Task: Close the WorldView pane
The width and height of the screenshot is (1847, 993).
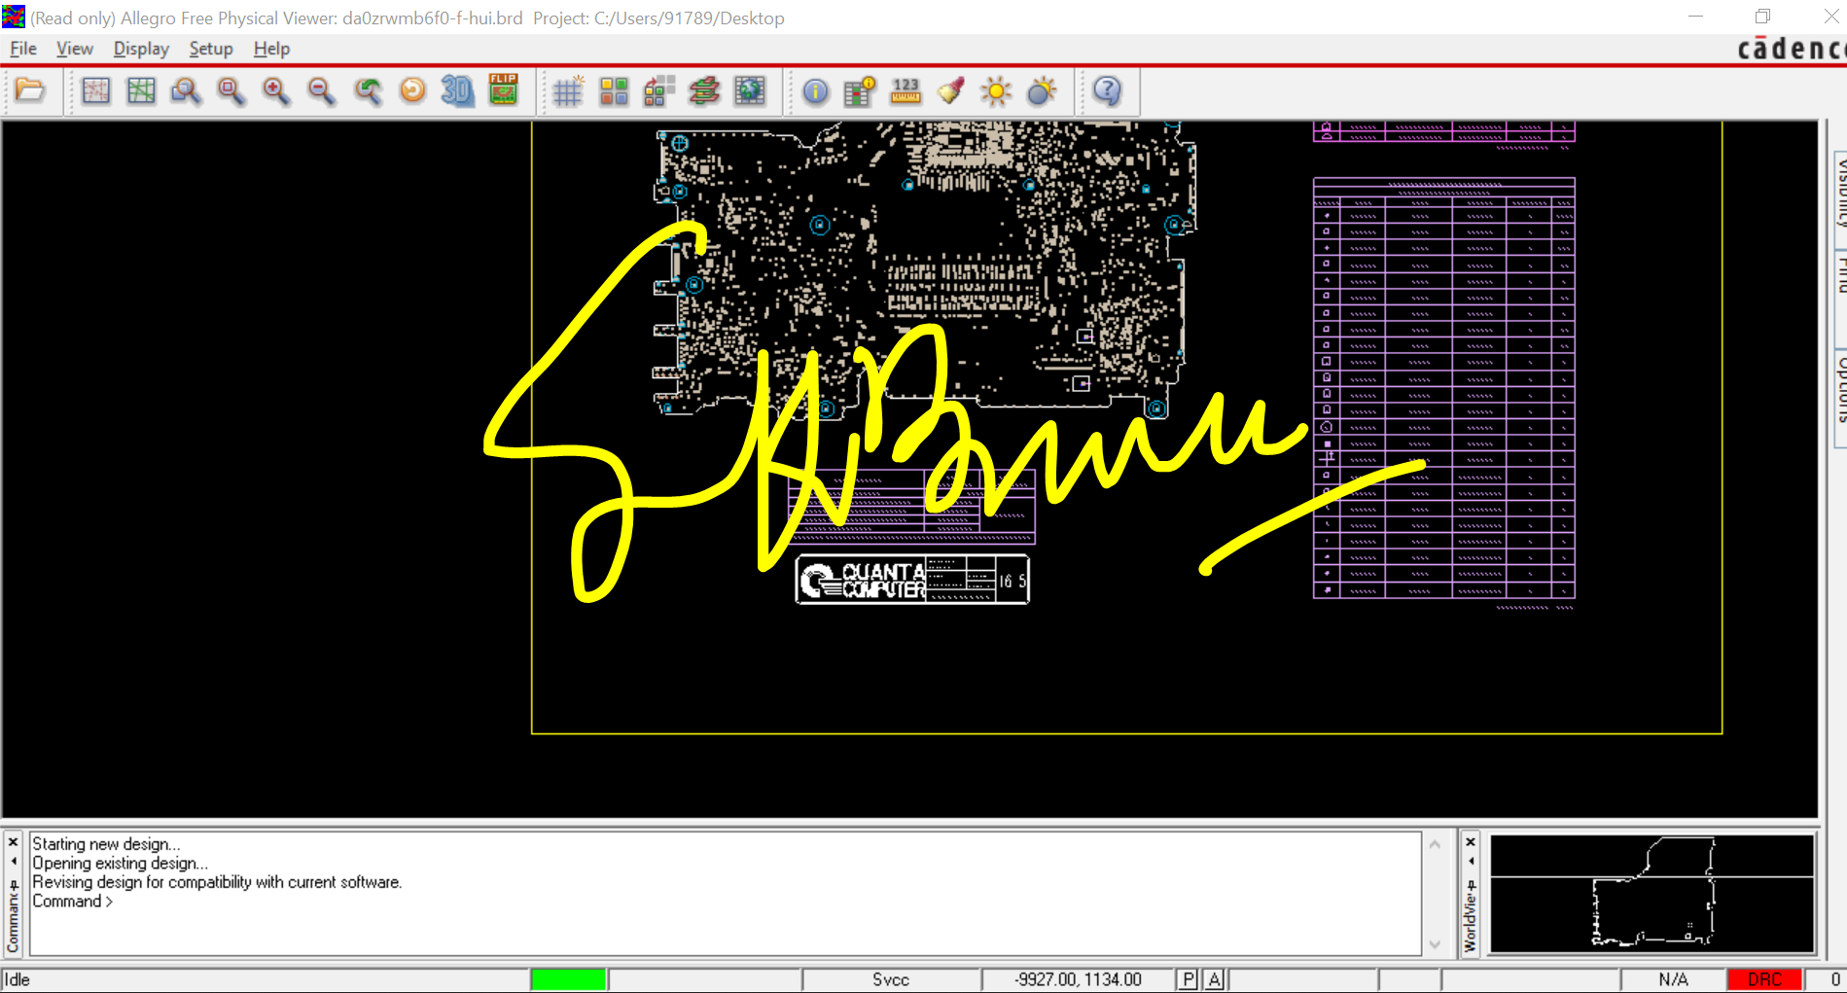Action: (1471, 842)
